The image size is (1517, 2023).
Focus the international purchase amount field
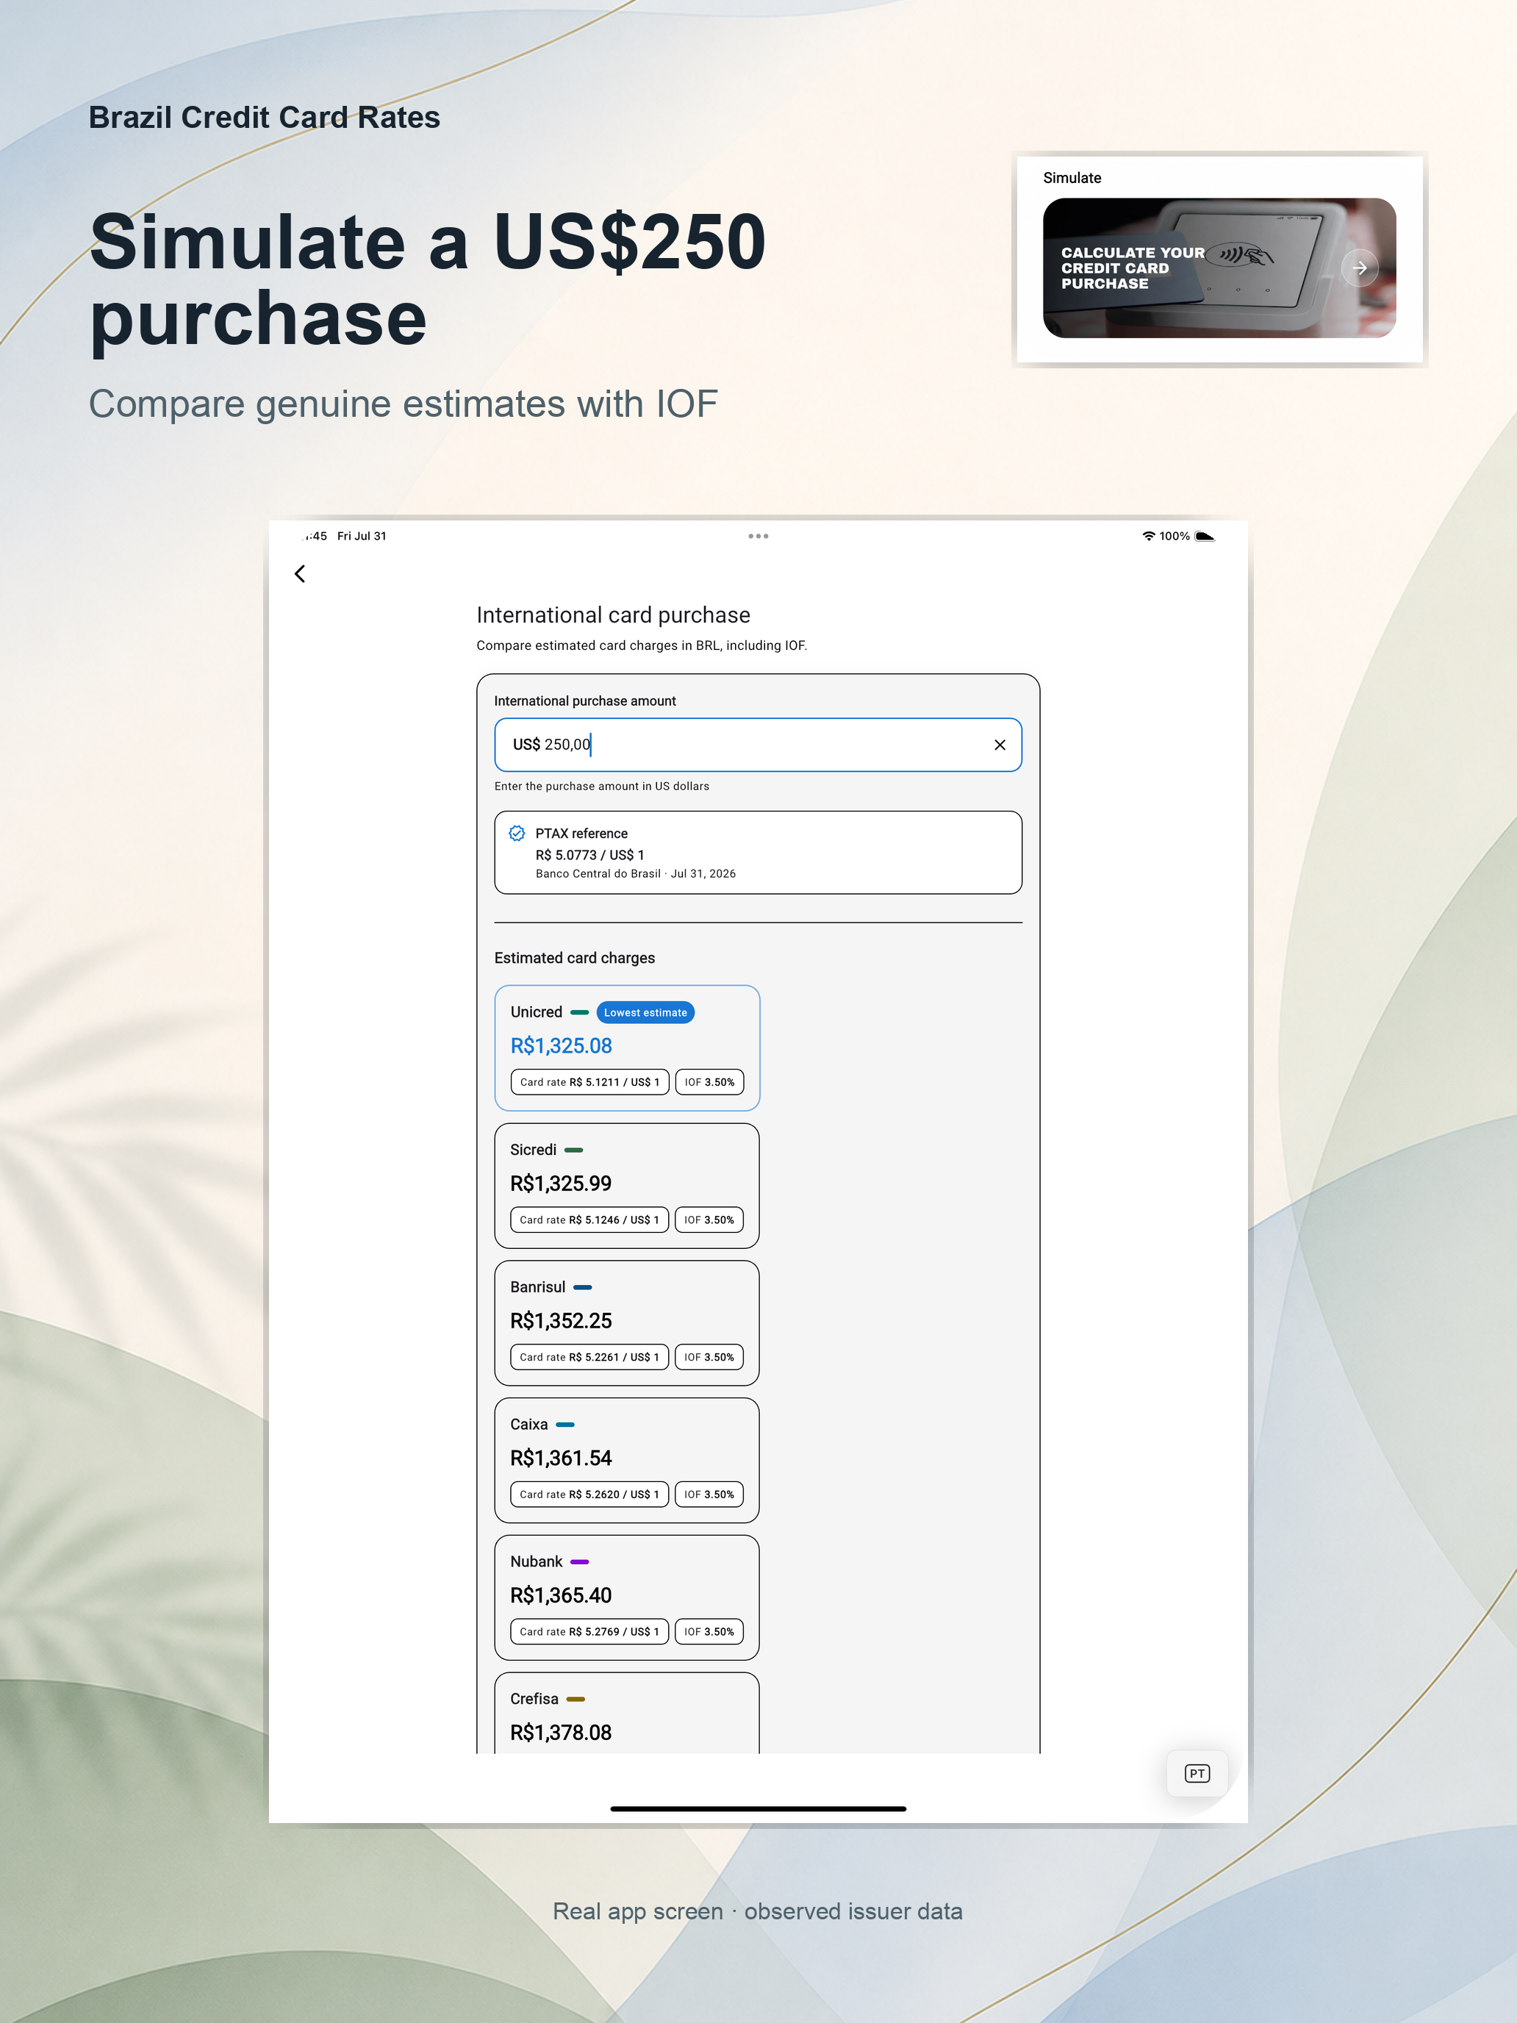coord(758,745)
